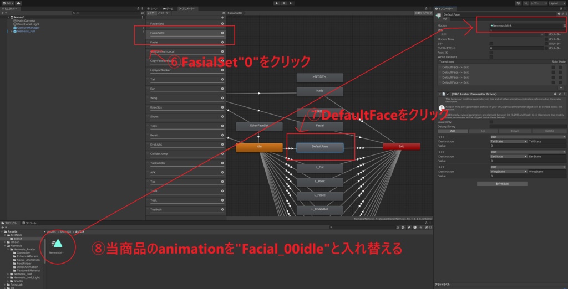The width and height of the screenshot is (568, 289).
Task: Toggle the 自動ライブリンク button
Action: point(423,13)
